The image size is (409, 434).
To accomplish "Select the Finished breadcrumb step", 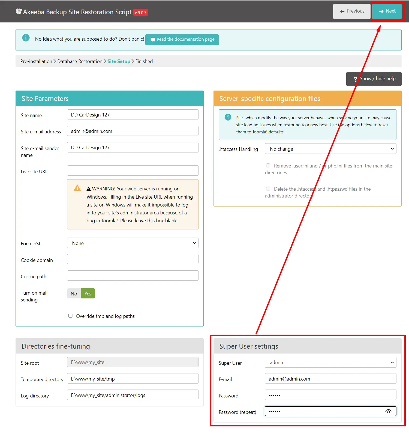I will [x=144, y=61].
